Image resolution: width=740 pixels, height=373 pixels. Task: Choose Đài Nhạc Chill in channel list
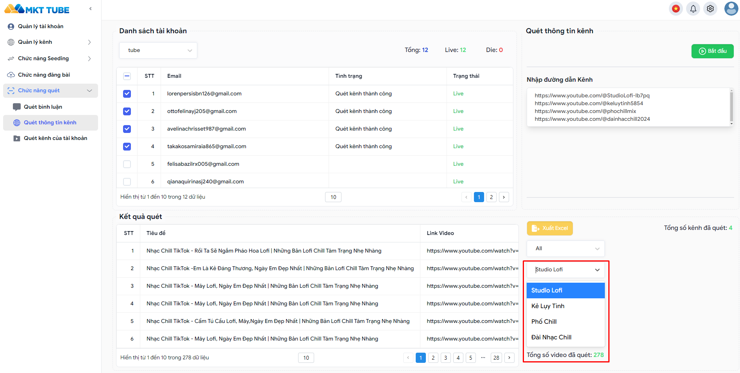click(566, 337)
